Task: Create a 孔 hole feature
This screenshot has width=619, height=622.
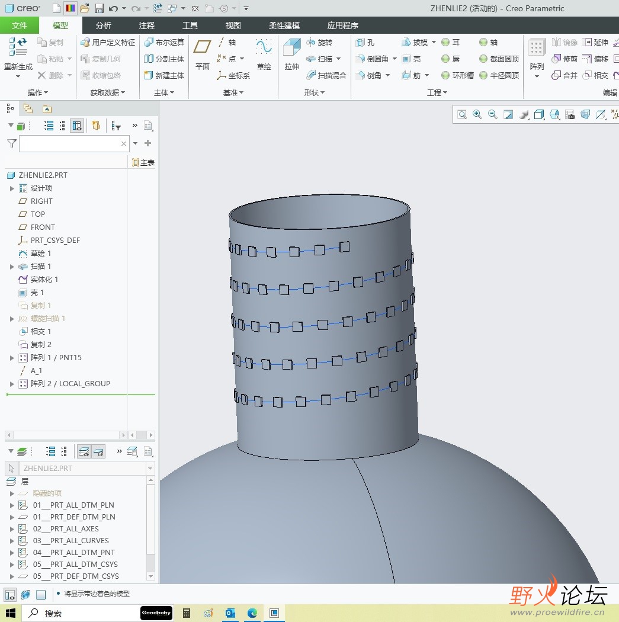Action: tap(365, 43)
